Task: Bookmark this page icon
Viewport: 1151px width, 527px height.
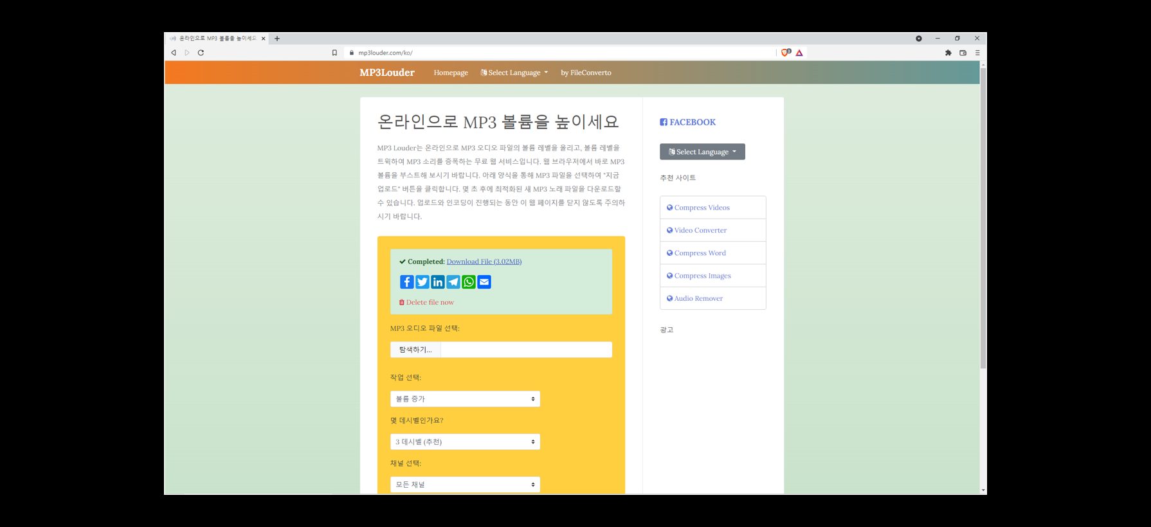Action: pos(334,53)
